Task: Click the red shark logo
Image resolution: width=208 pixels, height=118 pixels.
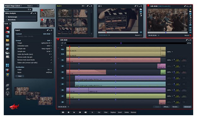Action: (x=14, y=106)
